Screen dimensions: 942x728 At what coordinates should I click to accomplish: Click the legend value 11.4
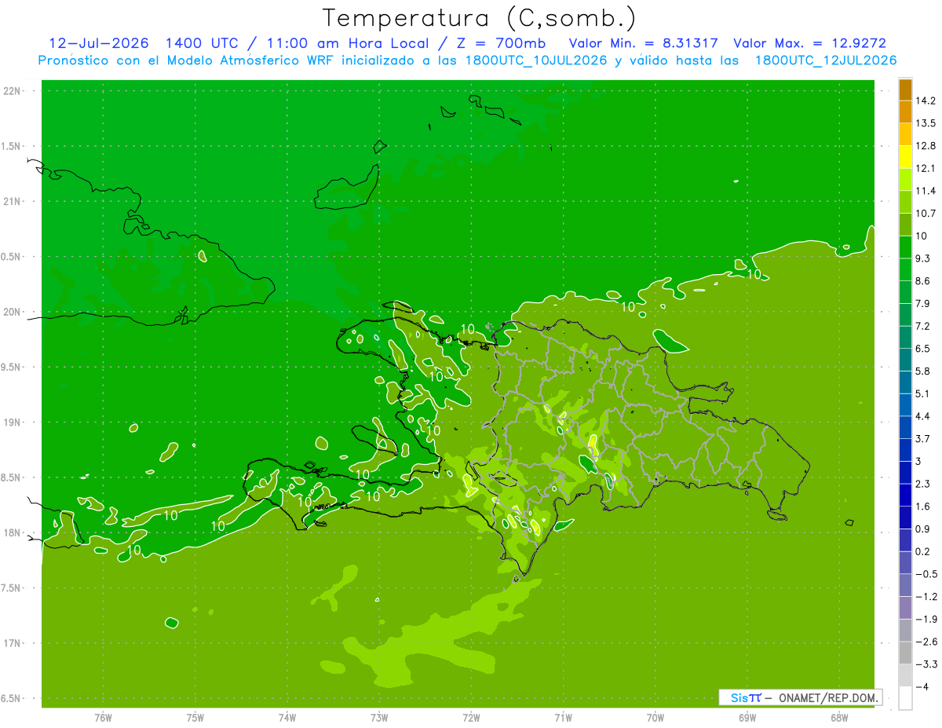(926, 191)
